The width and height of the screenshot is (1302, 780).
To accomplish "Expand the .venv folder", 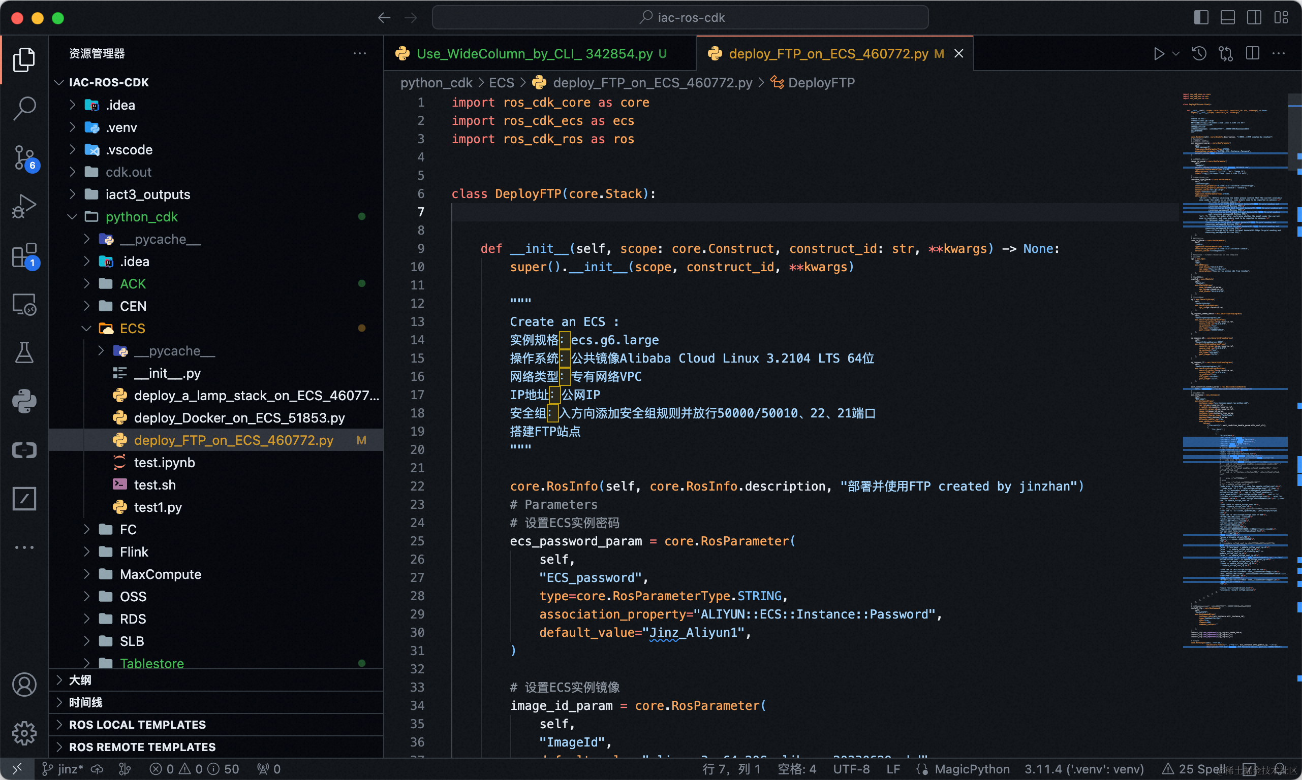I will point(216,127).
